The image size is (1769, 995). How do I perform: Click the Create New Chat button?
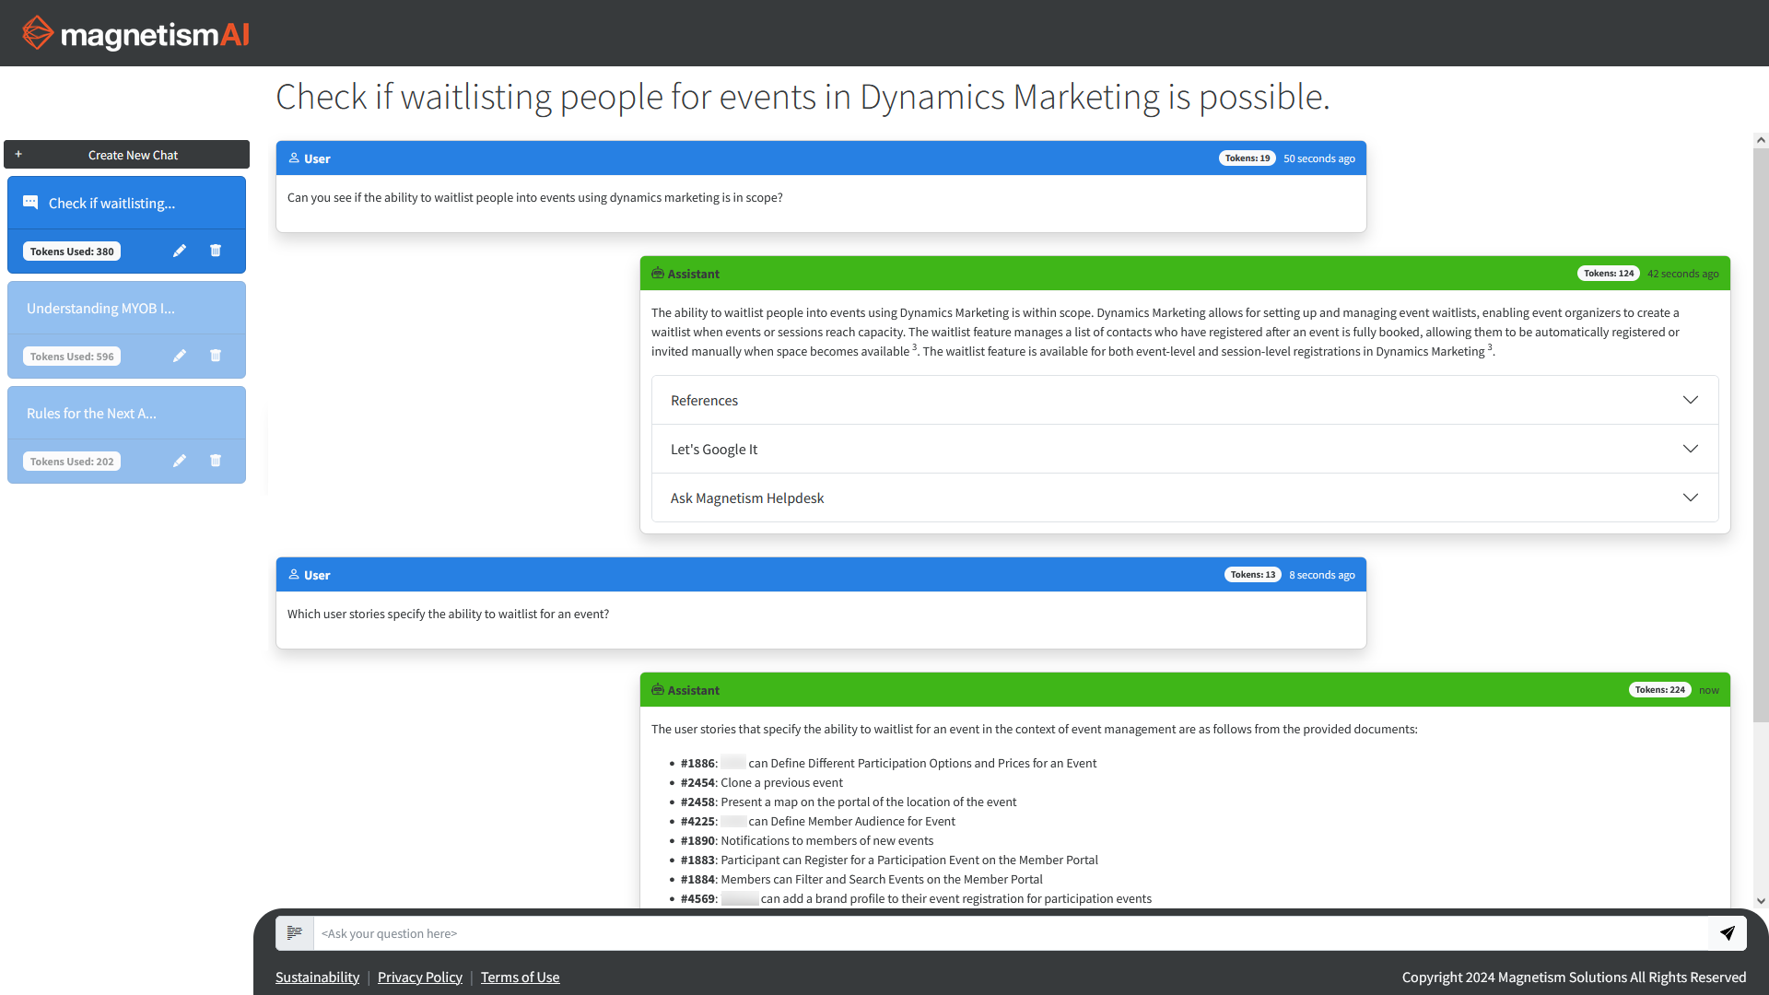pyautogui.click(x=126, y=155)
